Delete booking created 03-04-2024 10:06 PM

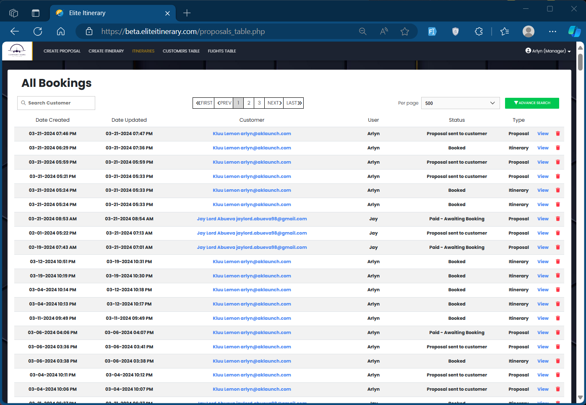[x=558, y=389]
